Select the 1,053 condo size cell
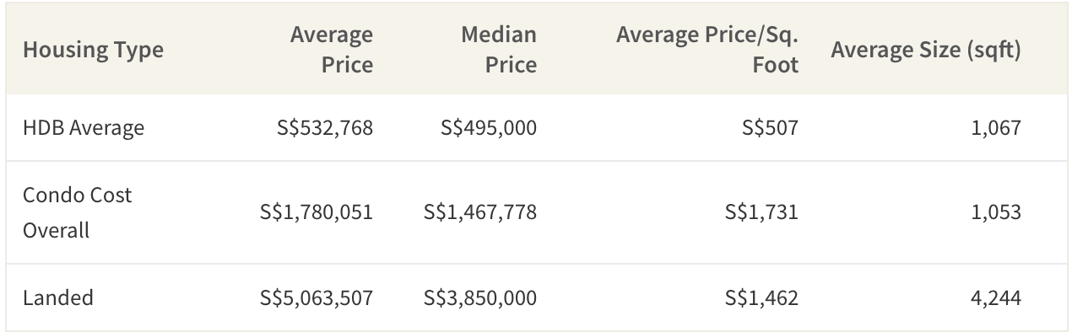 [996, 212]
